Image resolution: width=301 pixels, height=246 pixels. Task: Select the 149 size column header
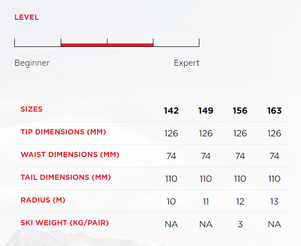[x=206, y=110]
